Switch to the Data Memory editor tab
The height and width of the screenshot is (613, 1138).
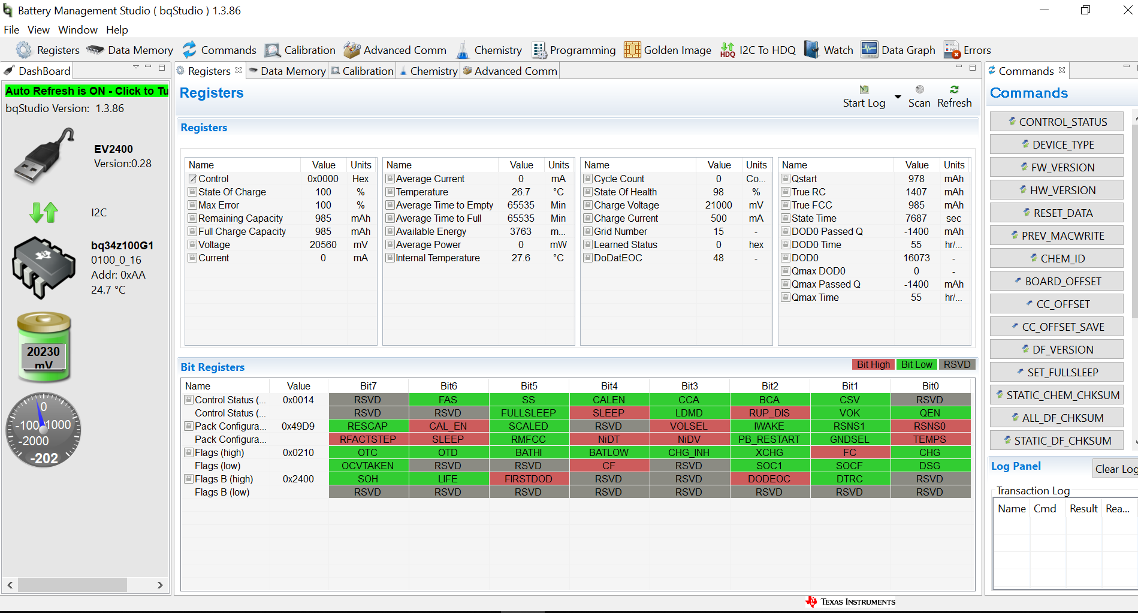[x=287, y=71]
